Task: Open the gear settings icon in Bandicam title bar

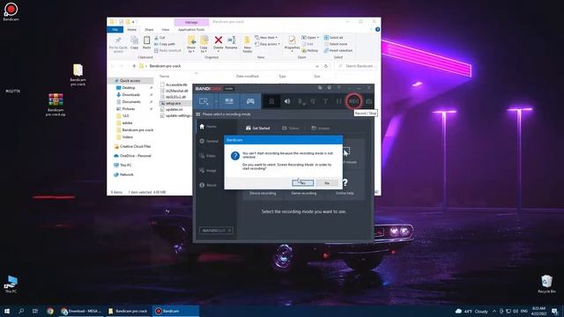Action: coord(329,88)
